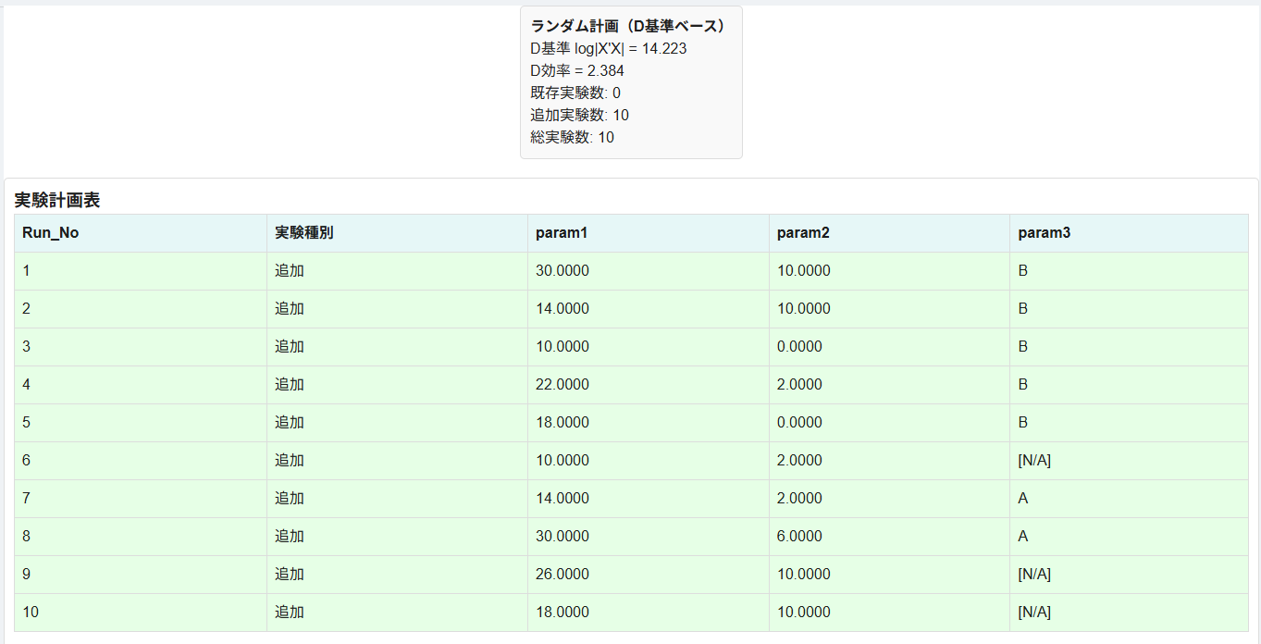Select the param1 column header

coord(562,233)
